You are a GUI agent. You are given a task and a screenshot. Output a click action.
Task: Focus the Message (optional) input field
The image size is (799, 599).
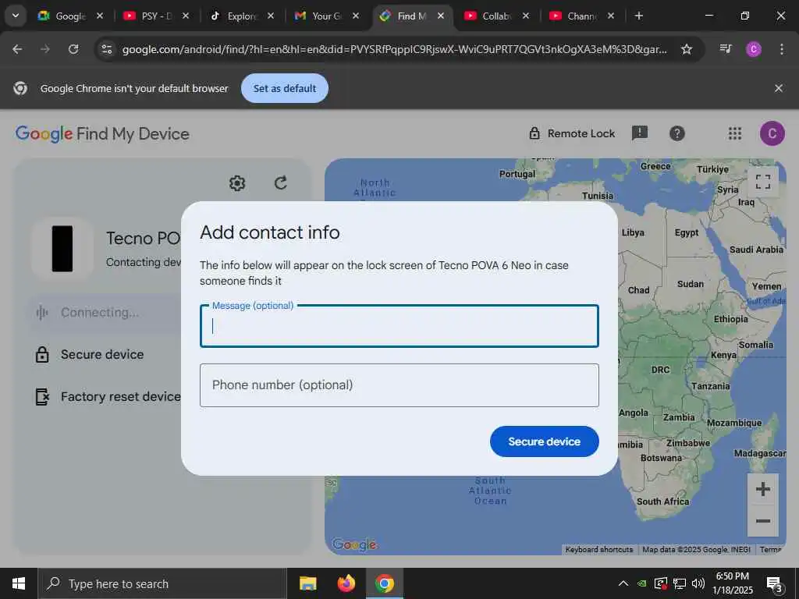[x=399, y=326]
